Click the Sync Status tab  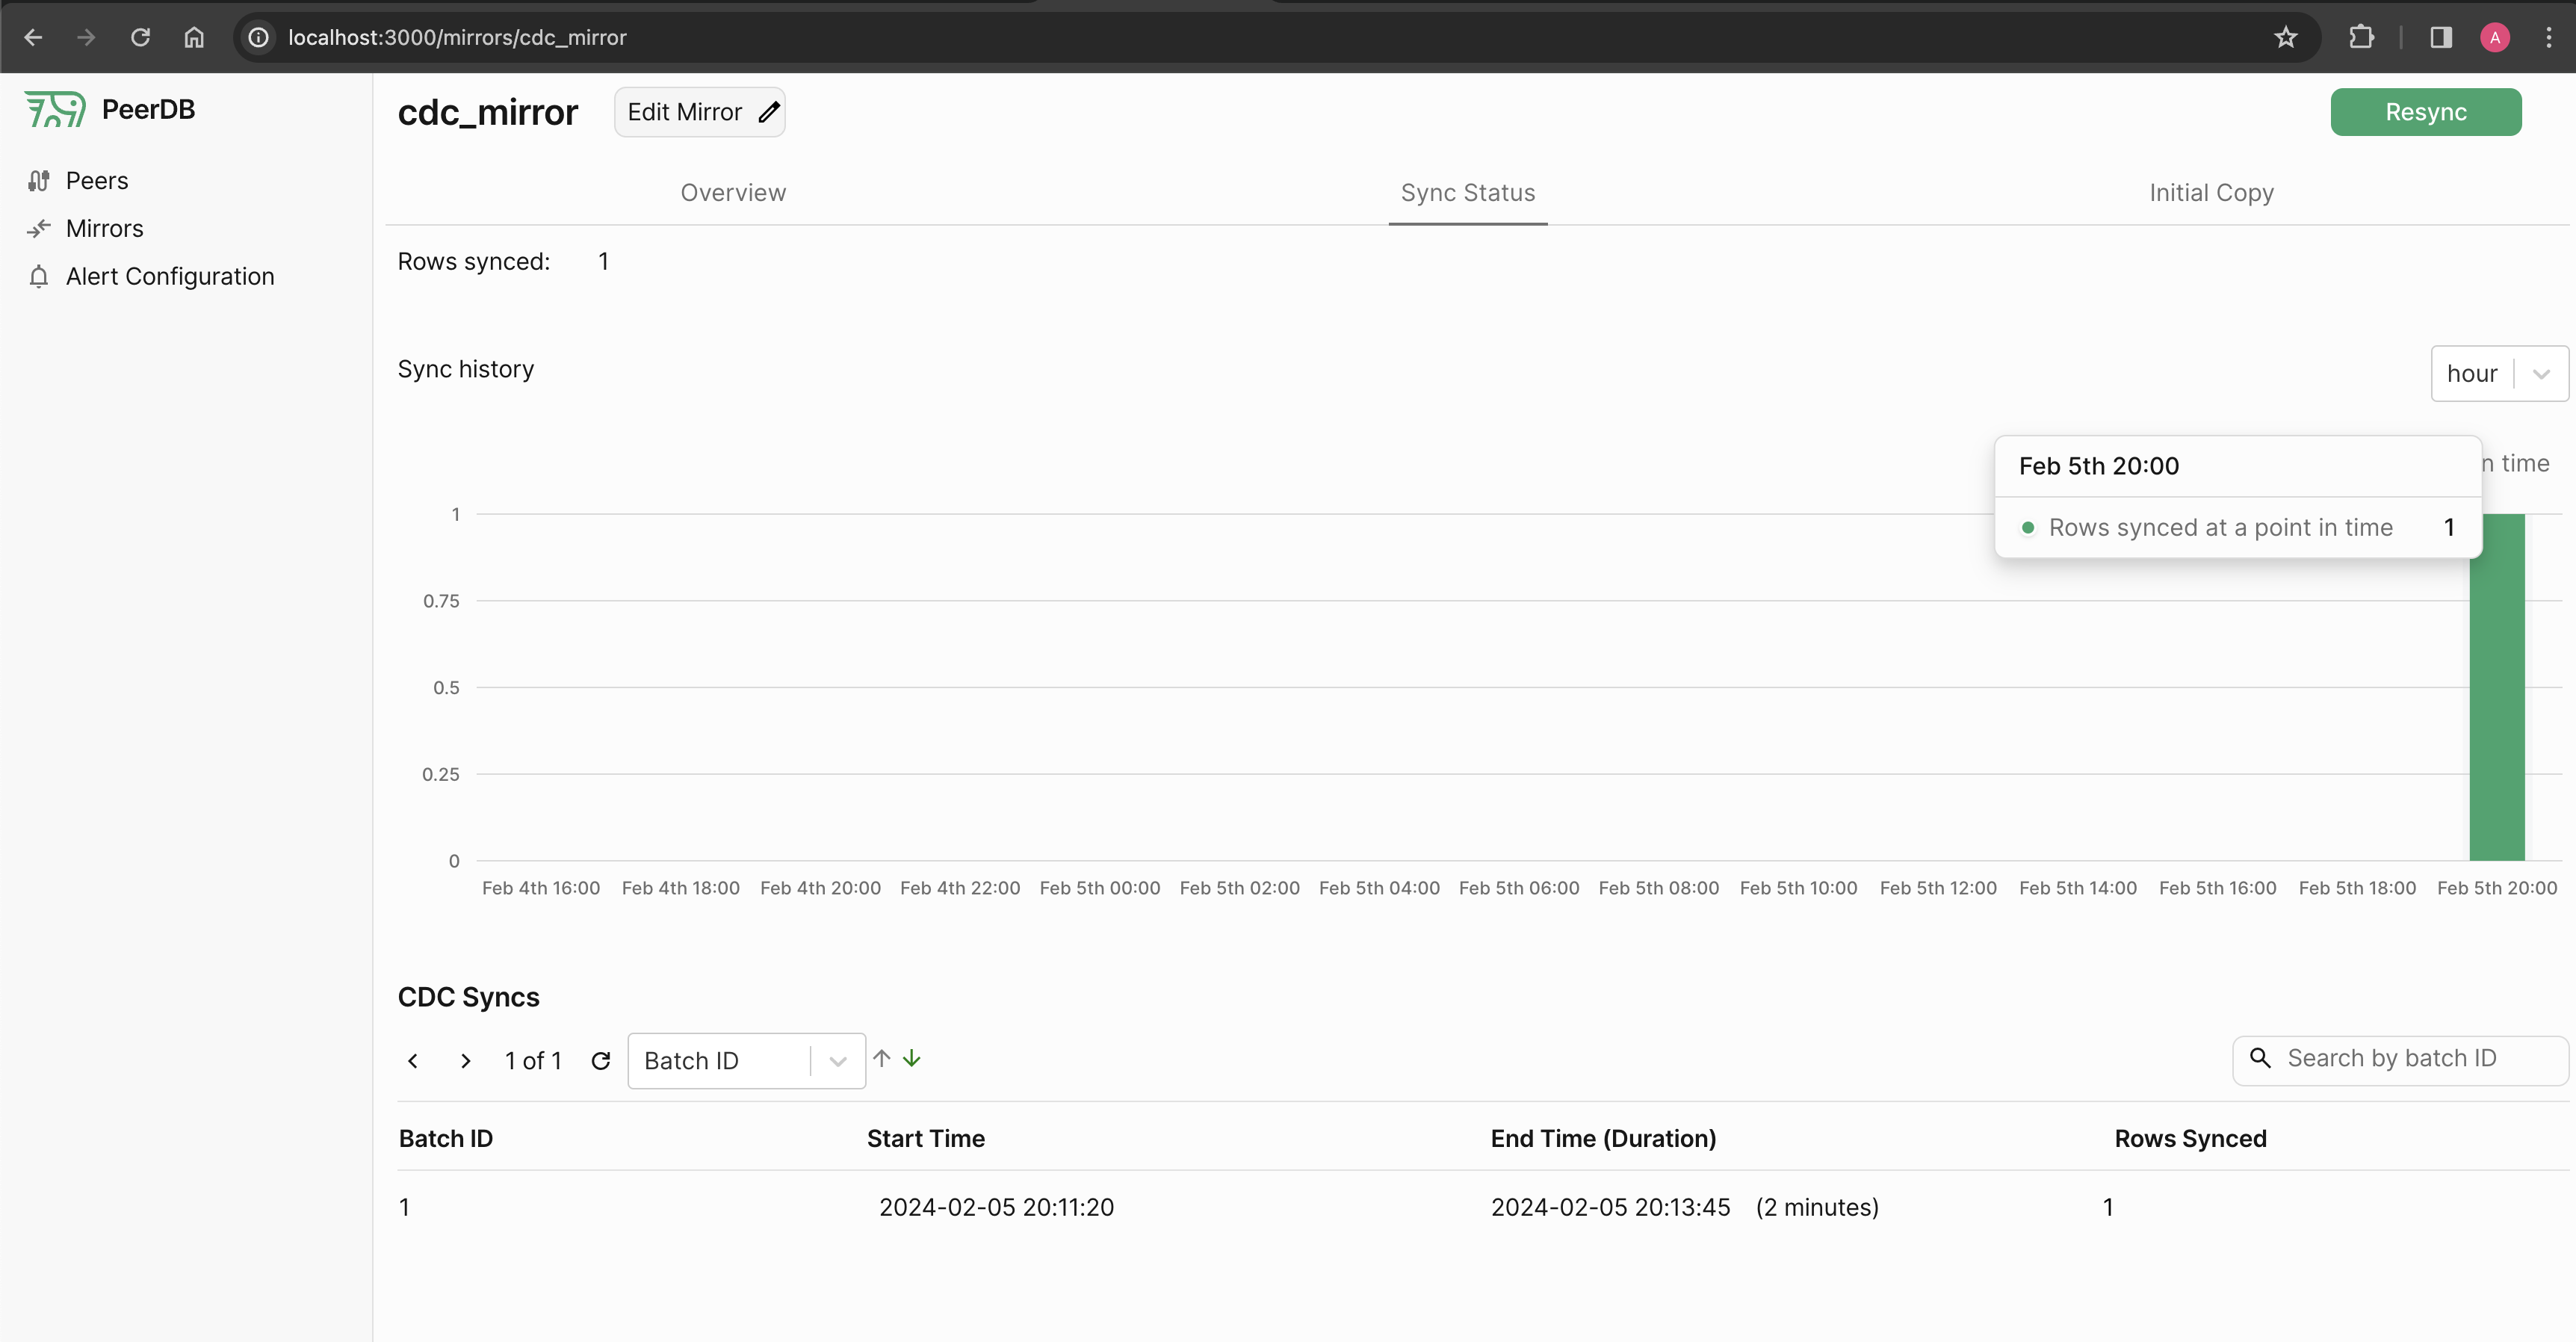pos(1467,193)
